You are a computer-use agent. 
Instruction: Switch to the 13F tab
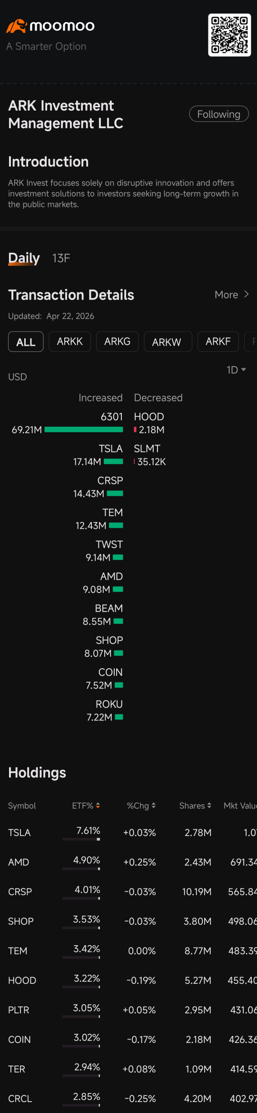61,258
